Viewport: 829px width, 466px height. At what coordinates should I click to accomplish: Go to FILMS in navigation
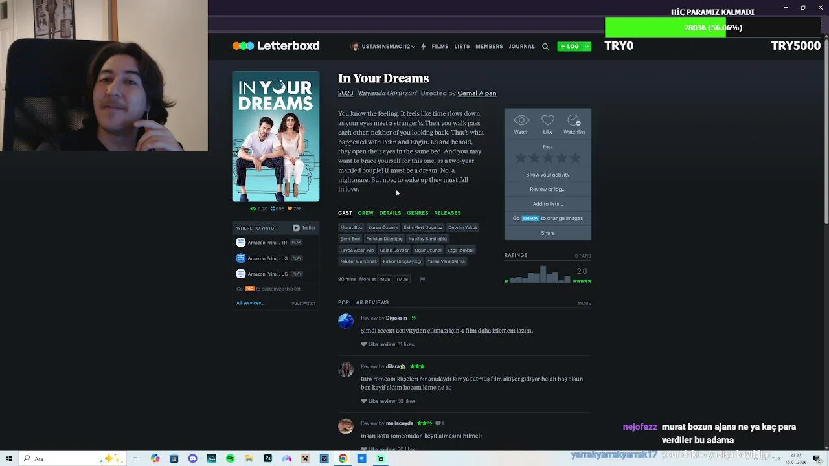tap(440, 47)
